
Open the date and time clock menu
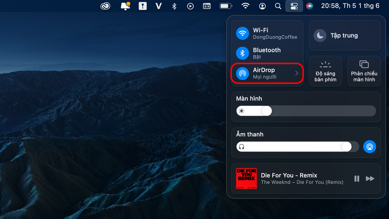coord(350,6)
